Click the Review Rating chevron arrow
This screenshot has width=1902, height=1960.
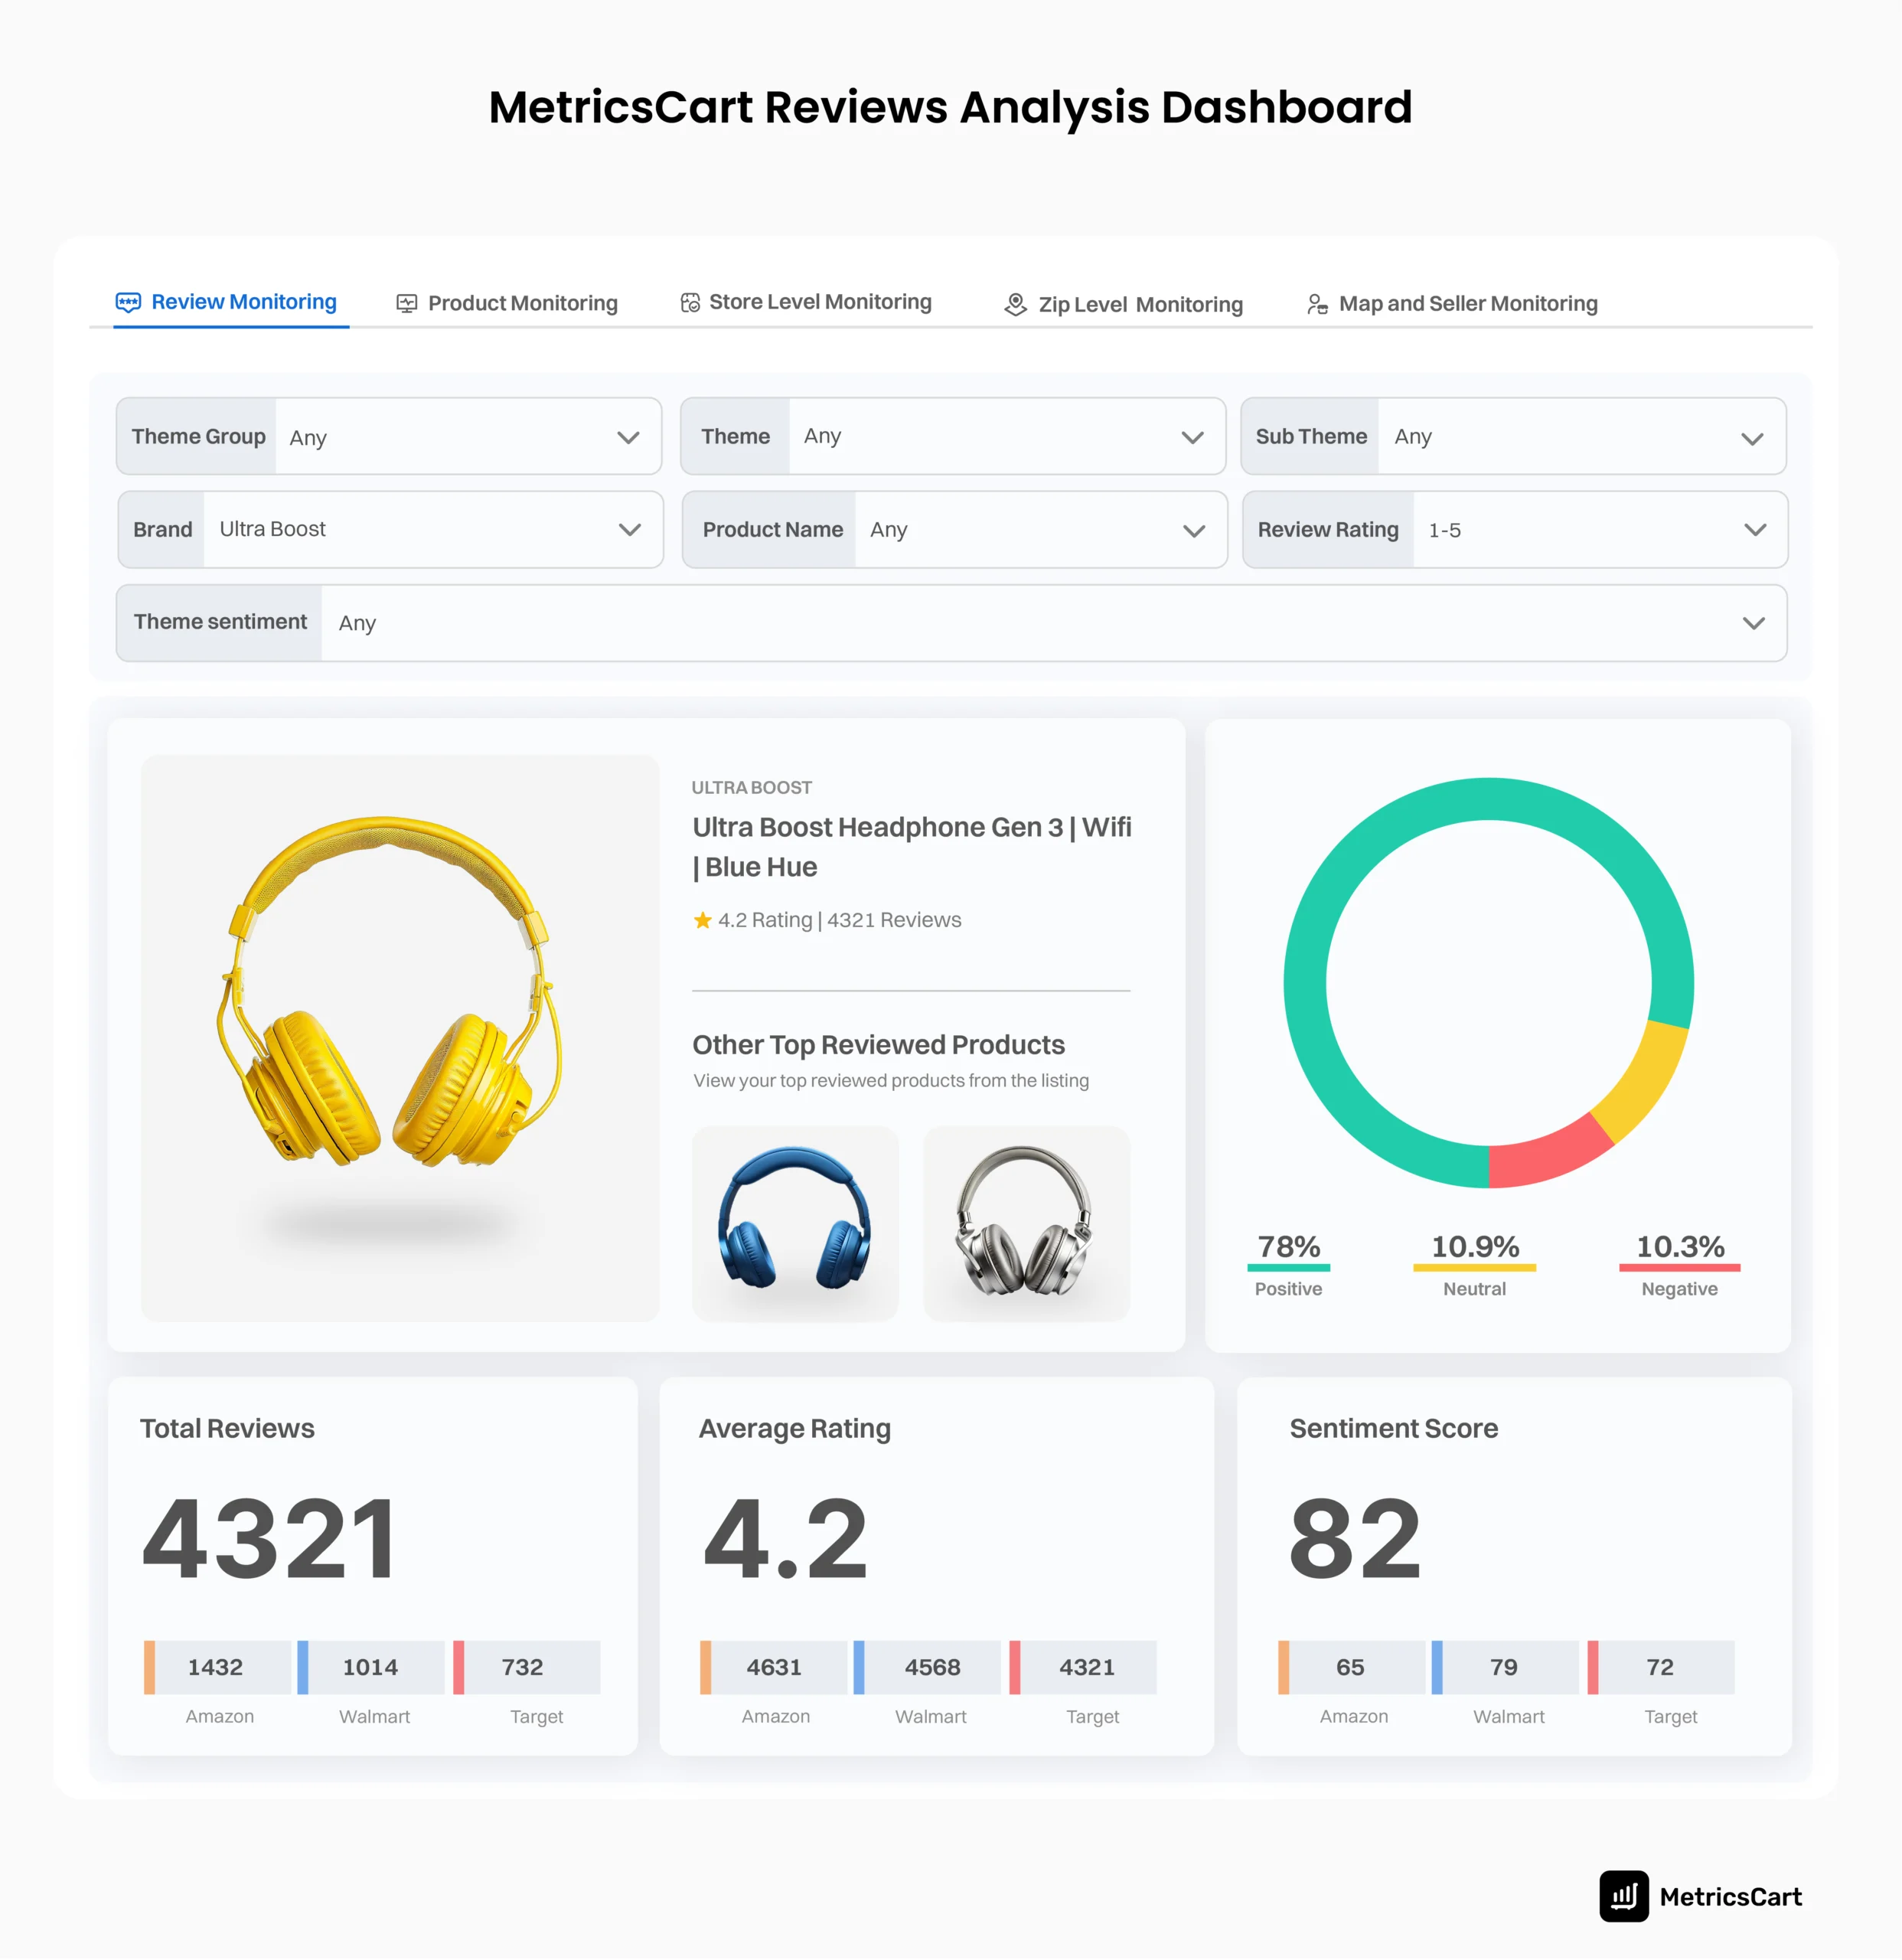tap(1755, 530)
